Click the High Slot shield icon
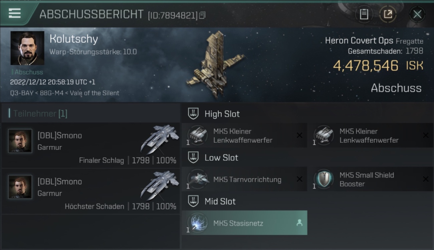 point(193,114)
